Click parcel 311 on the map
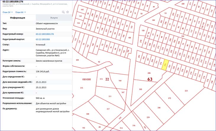This screenshot has width=216, height=131. (110, 96)
